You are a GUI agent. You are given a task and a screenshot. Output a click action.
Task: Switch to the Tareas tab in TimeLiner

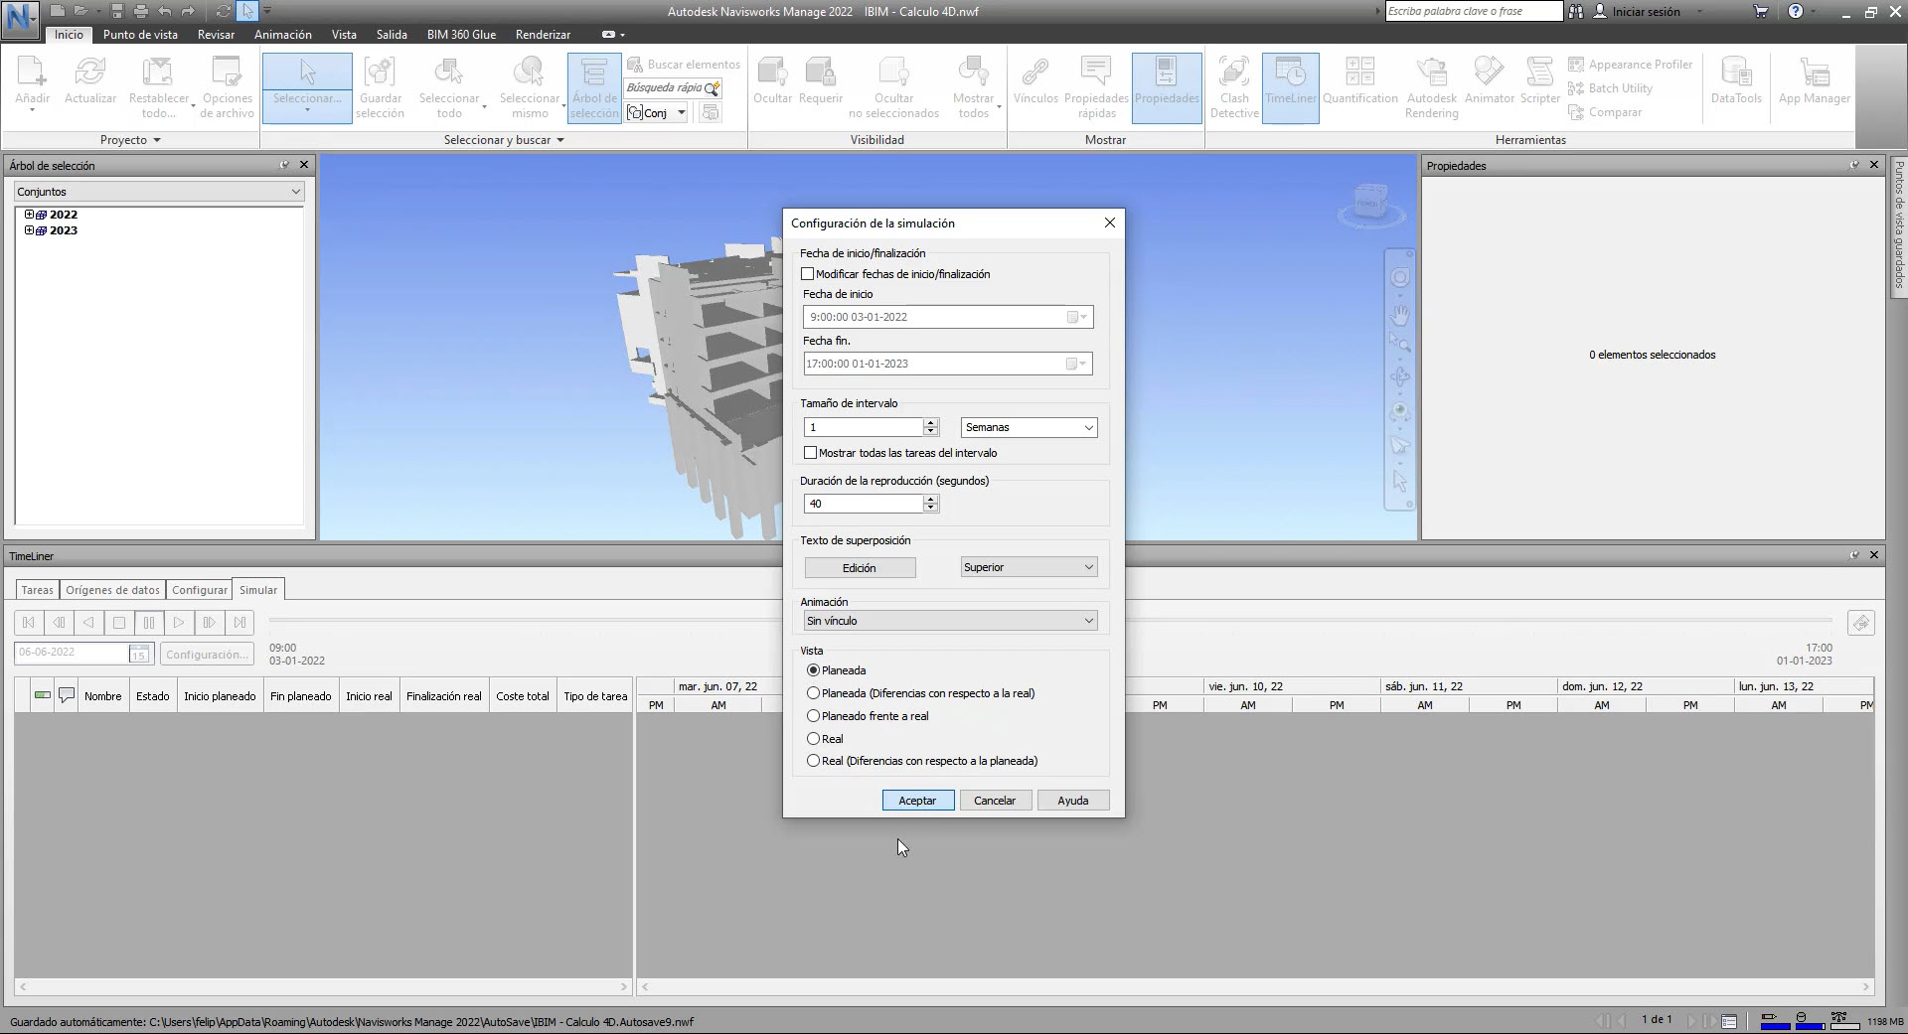click(x=38, y=590)
